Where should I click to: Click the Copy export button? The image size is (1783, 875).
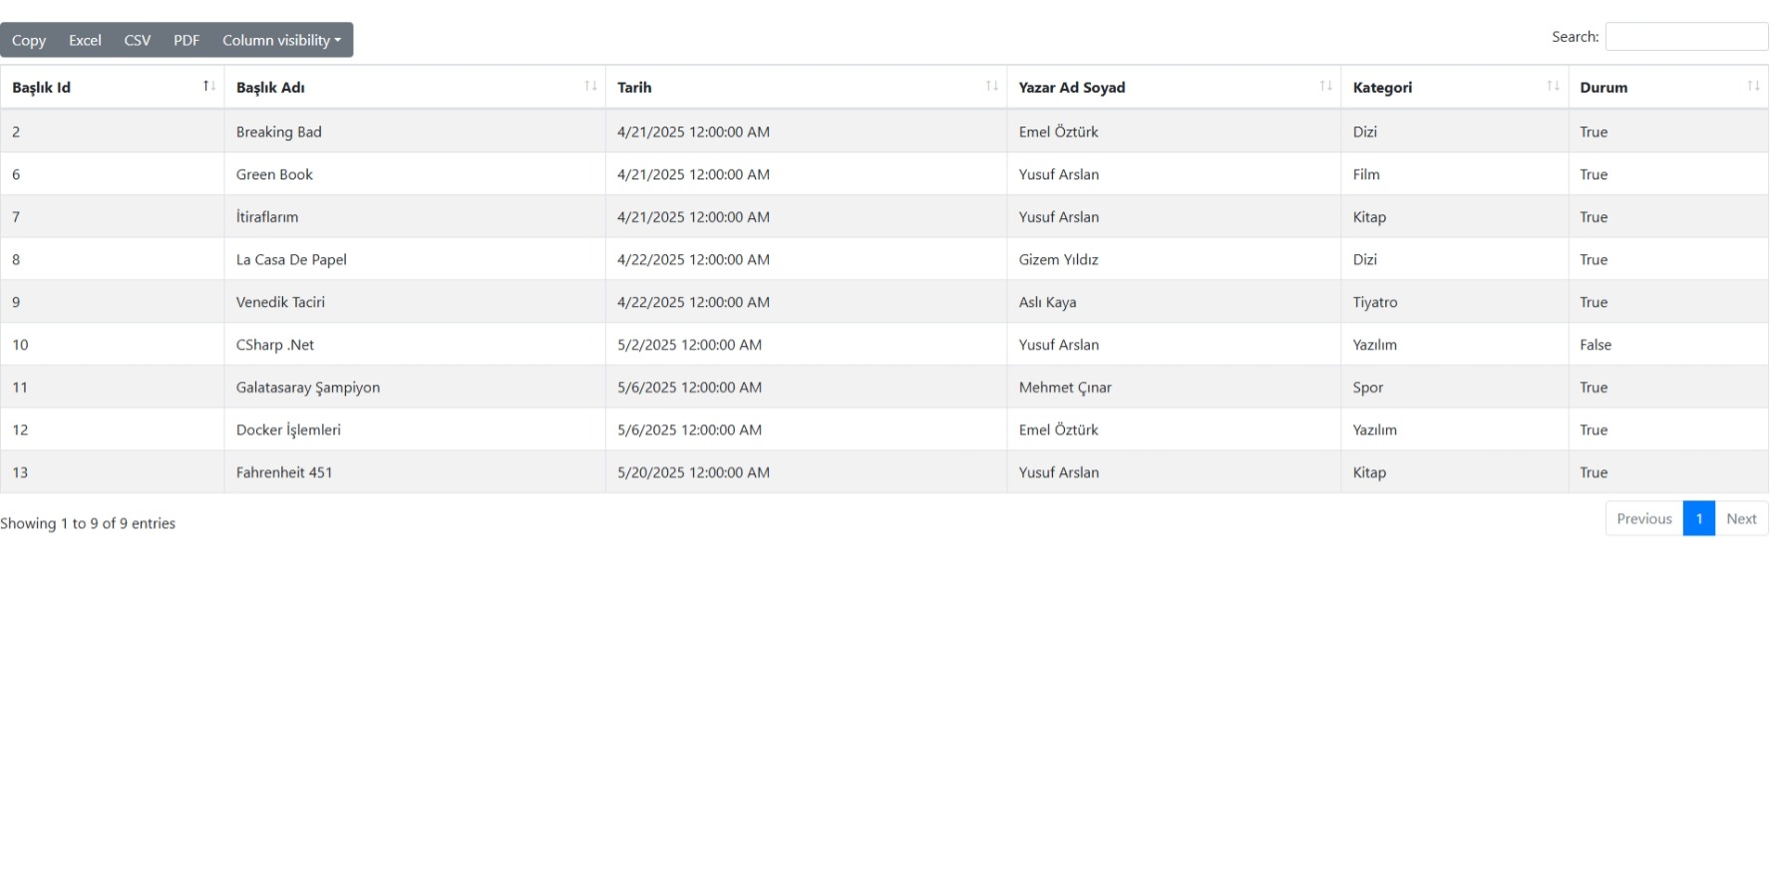pos(29,41)
